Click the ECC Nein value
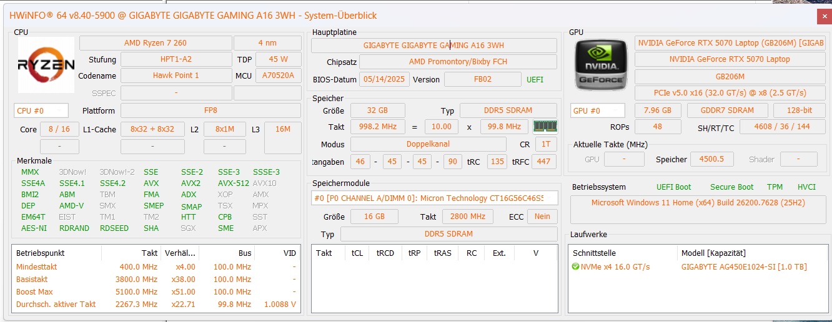 click(542, 217)
